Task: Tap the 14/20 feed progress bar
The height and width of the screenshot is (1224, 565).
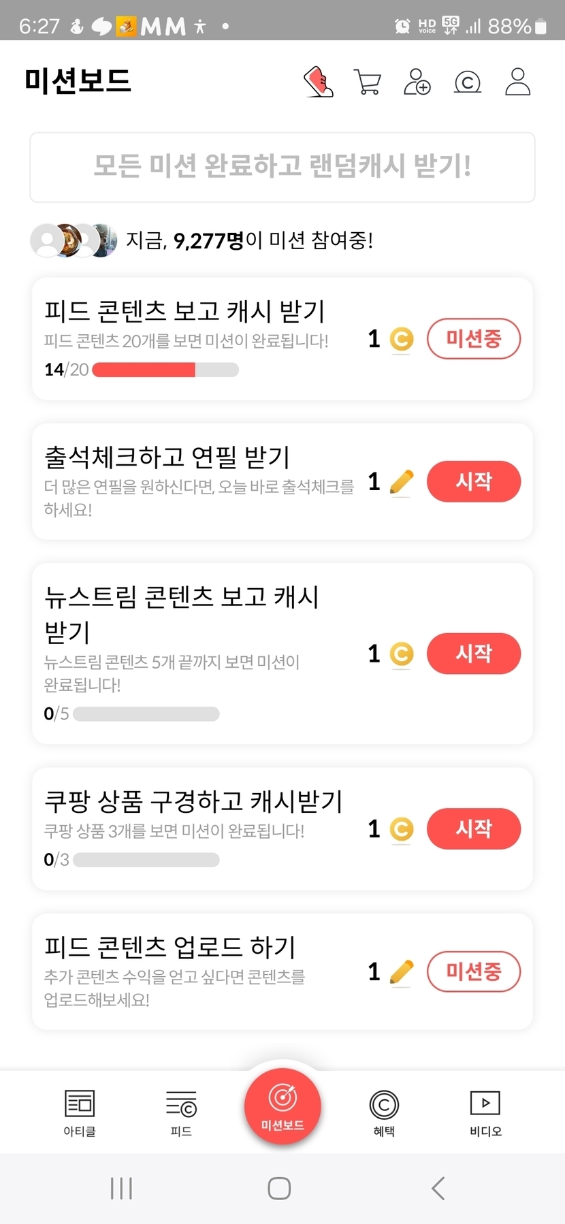Action: (165, 370)
